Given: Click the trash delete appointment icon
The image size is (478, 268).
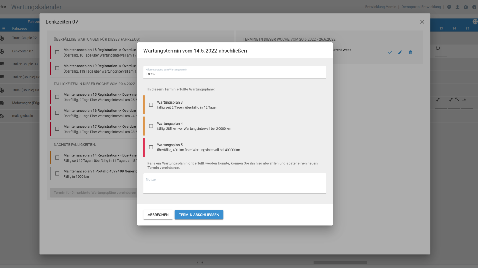Looking at the screenshot, I should [x=411, y=52].
